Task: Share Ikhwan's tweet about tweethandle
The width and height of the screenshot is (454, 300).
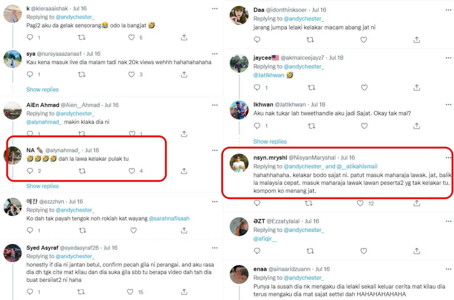Action: coord(417,126)
